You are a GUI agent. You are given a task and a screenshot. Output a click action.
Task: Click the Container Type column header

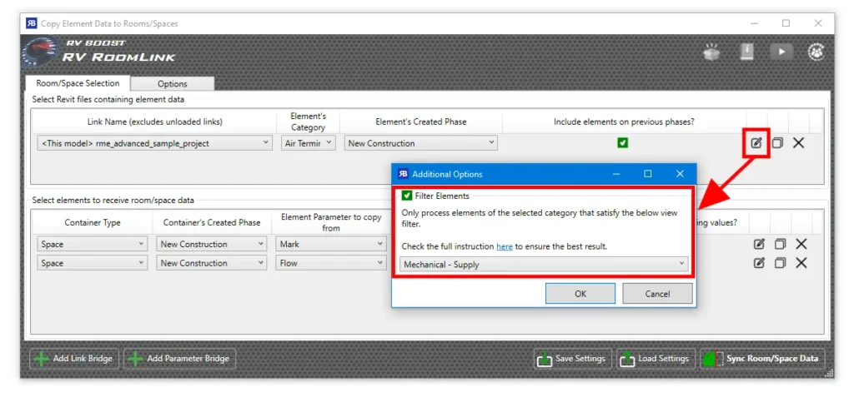[93, 222]
